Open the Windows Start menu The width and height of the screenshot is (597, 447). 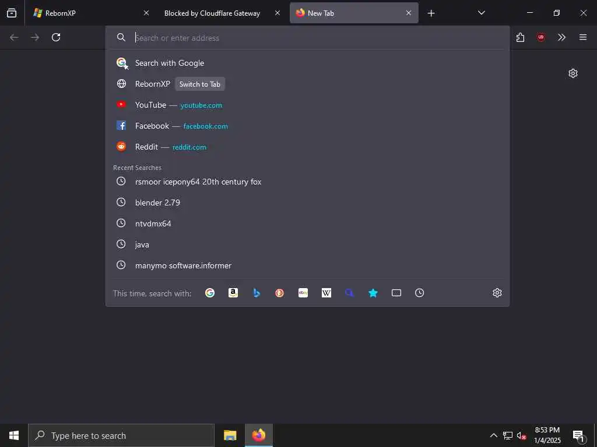click(x=14, y=435)
